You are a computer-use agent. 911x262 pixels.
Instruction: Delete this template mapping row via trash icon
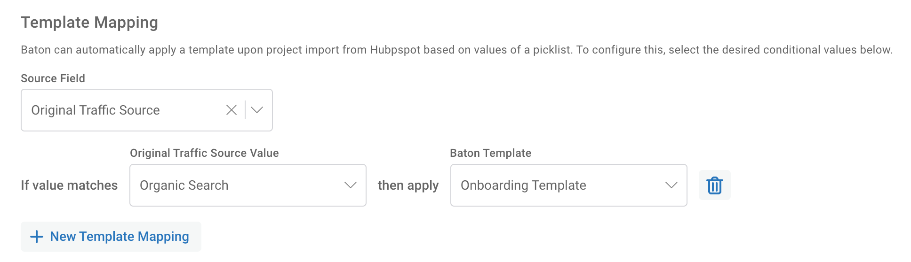point(714,185)
